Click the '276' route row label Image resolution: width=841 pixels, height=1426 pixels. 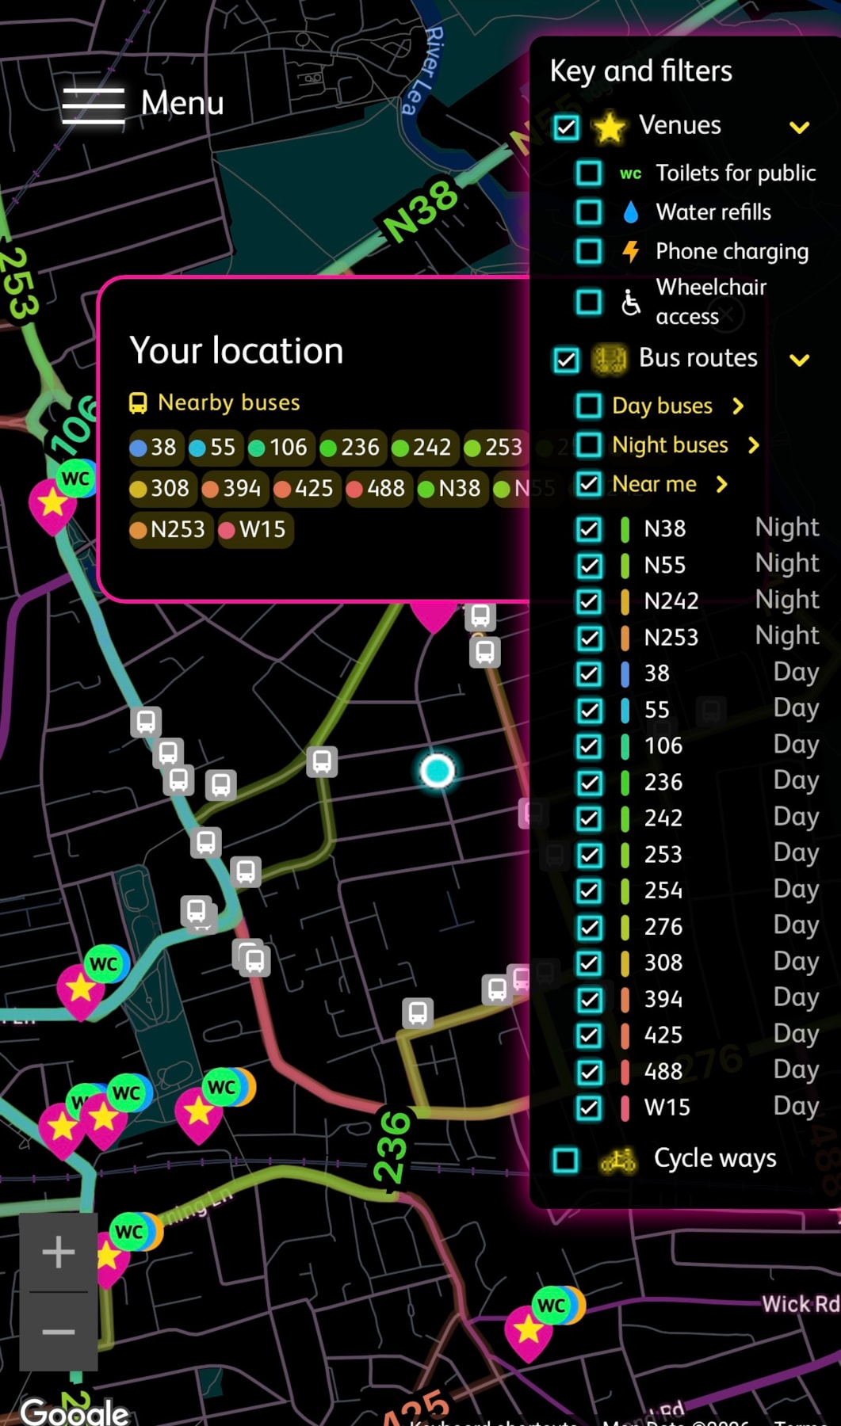pyautogui.click(x=663, y=927)
